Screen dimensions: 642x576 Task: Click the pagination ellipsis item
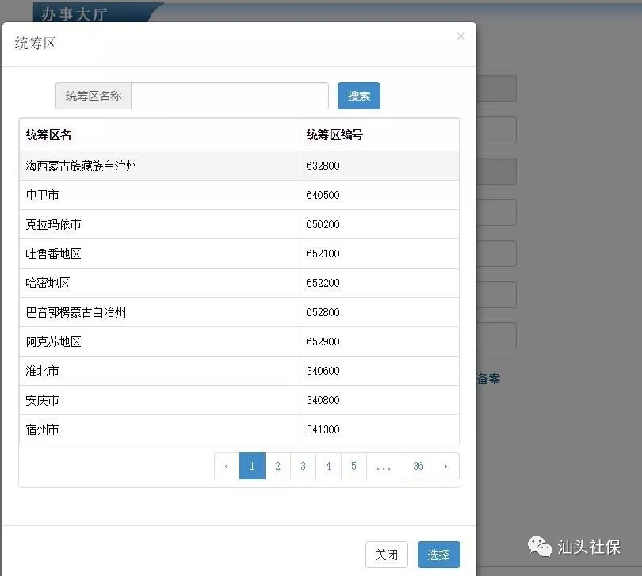point(384,466)
